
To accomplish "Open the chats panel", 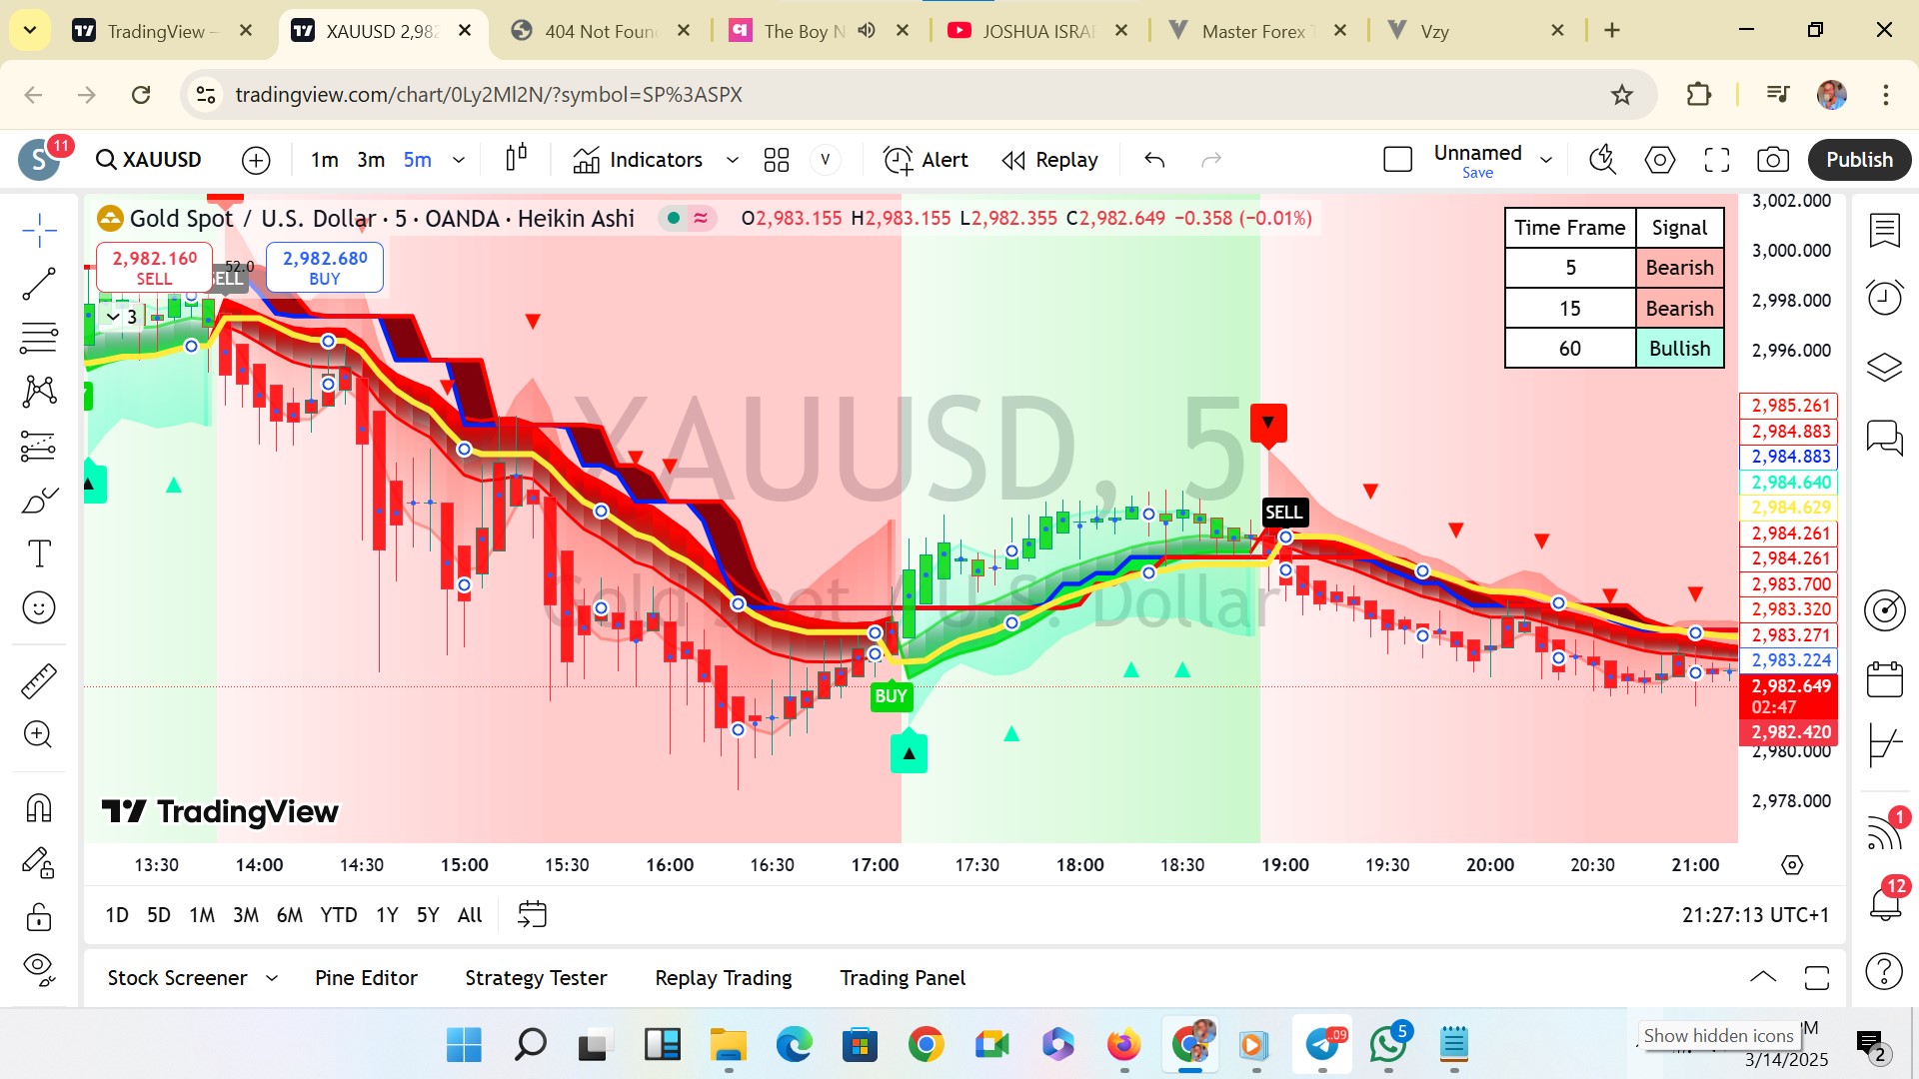I will 1884,437.
